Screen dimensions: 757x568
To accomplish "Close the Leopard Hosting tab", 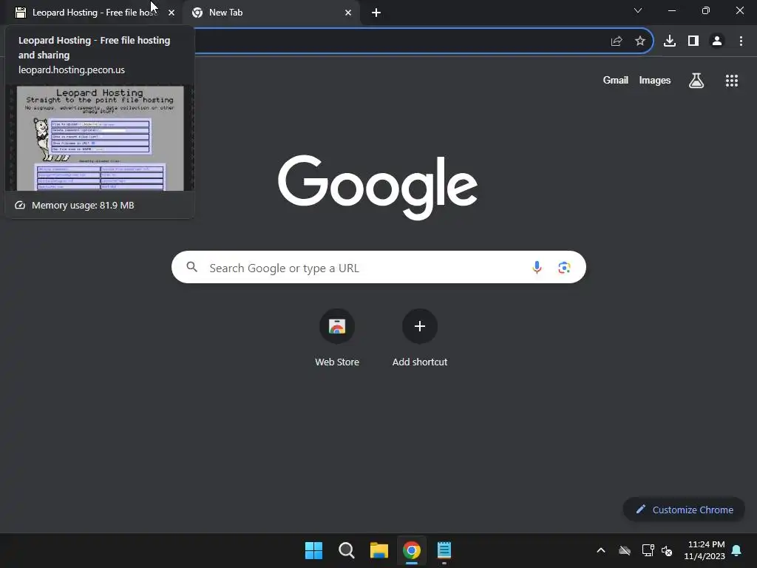I will click(172, 13).
